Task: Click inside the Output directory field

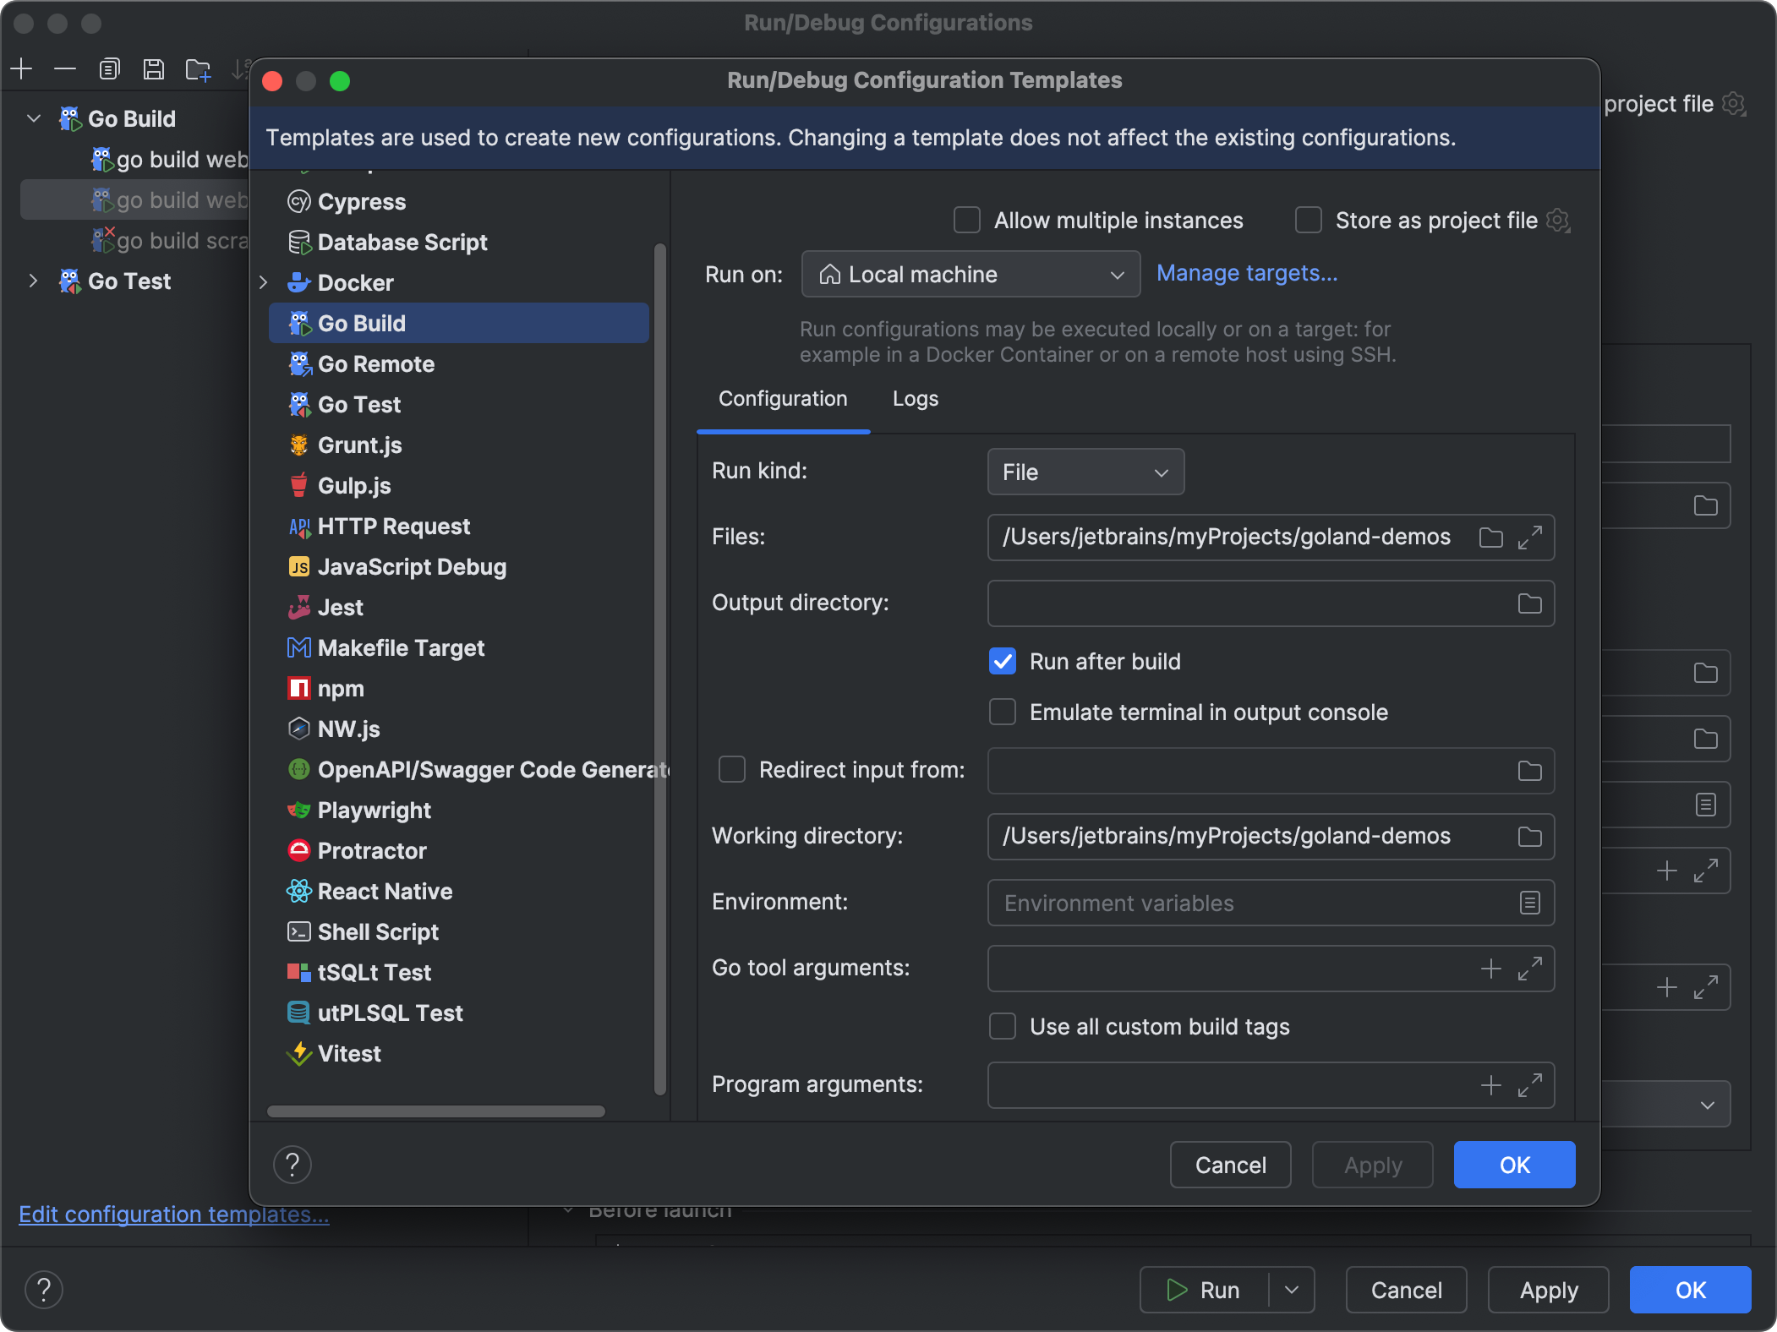Action: (x=1226, y=603)
